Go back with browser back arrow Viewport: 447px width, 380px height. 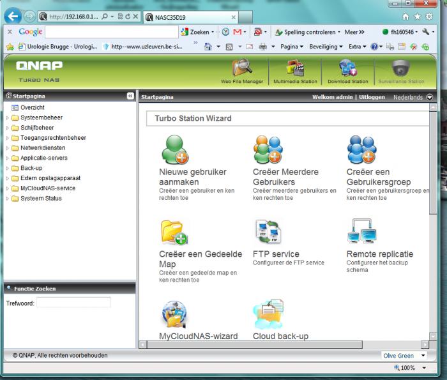(13, 16)
